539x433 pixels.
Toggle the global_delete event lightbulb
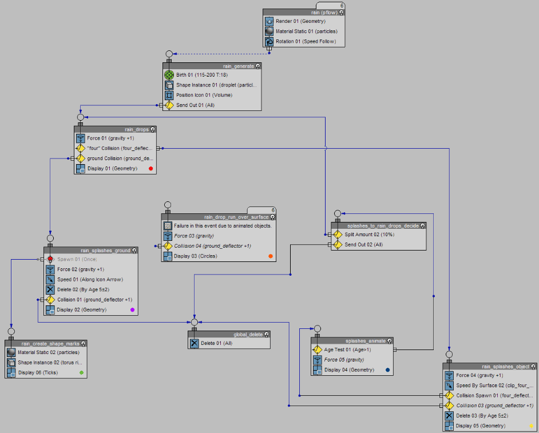267,335
